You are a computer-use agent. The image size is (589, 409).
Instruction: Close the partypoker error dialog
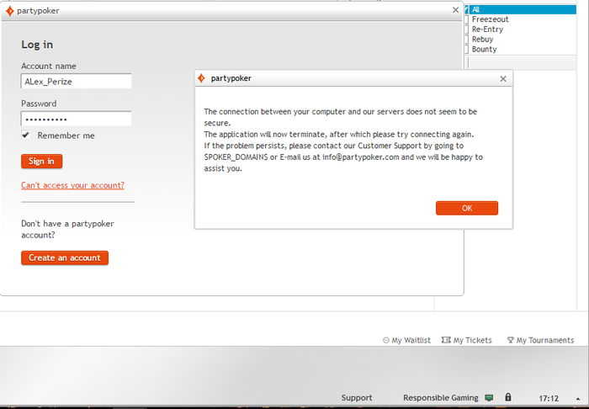503,78
